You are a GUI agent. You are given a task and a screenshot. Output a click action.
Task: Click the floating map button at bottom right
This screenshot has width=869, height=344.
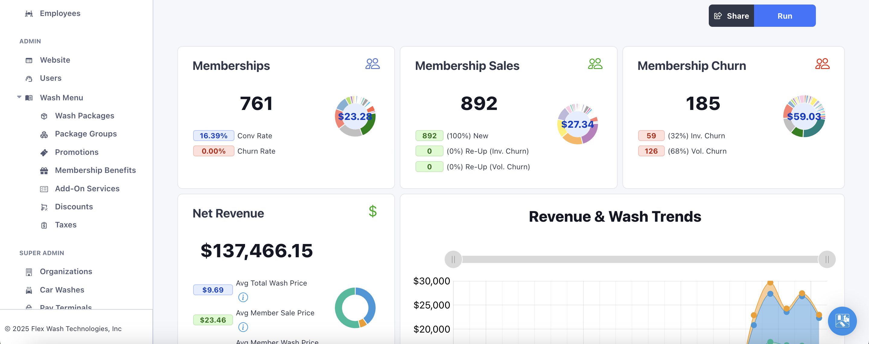pos(842,321)
